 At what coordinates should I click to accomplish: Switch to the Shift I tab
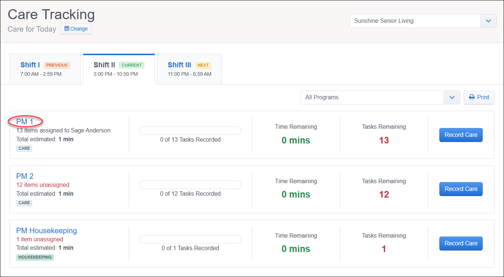[45, 69]
